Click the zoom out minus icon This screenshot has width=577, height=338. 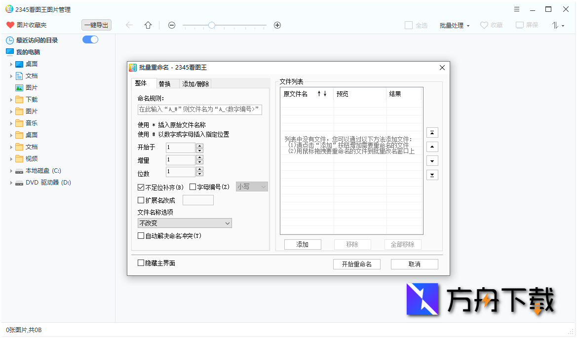click(172, 25)
